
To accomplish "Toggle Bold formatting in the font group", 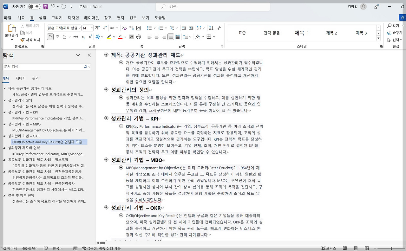I will (50, 37).
